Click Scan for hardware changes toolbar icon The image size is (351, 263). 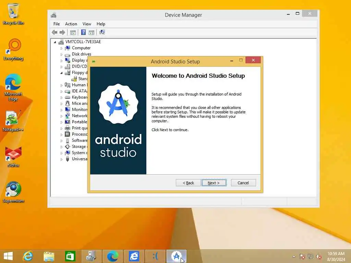(x=102, y=33)
